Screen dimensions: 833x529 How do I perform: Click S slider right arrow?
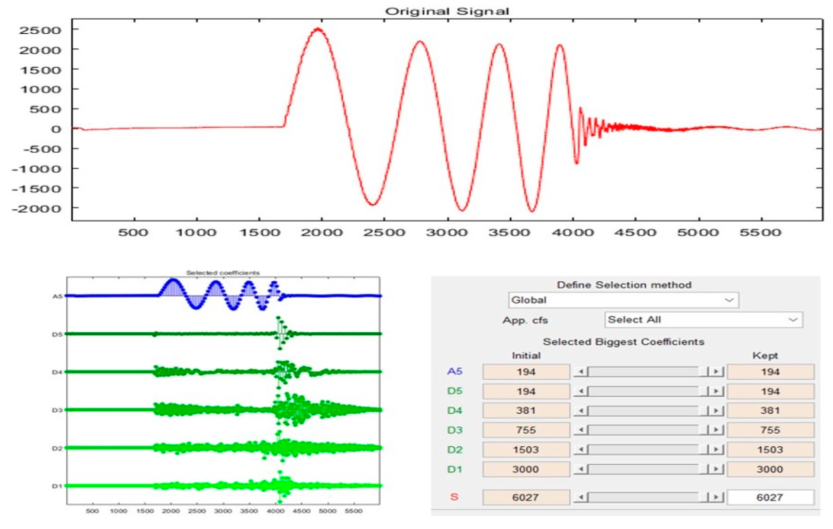(x=716, y=497)
